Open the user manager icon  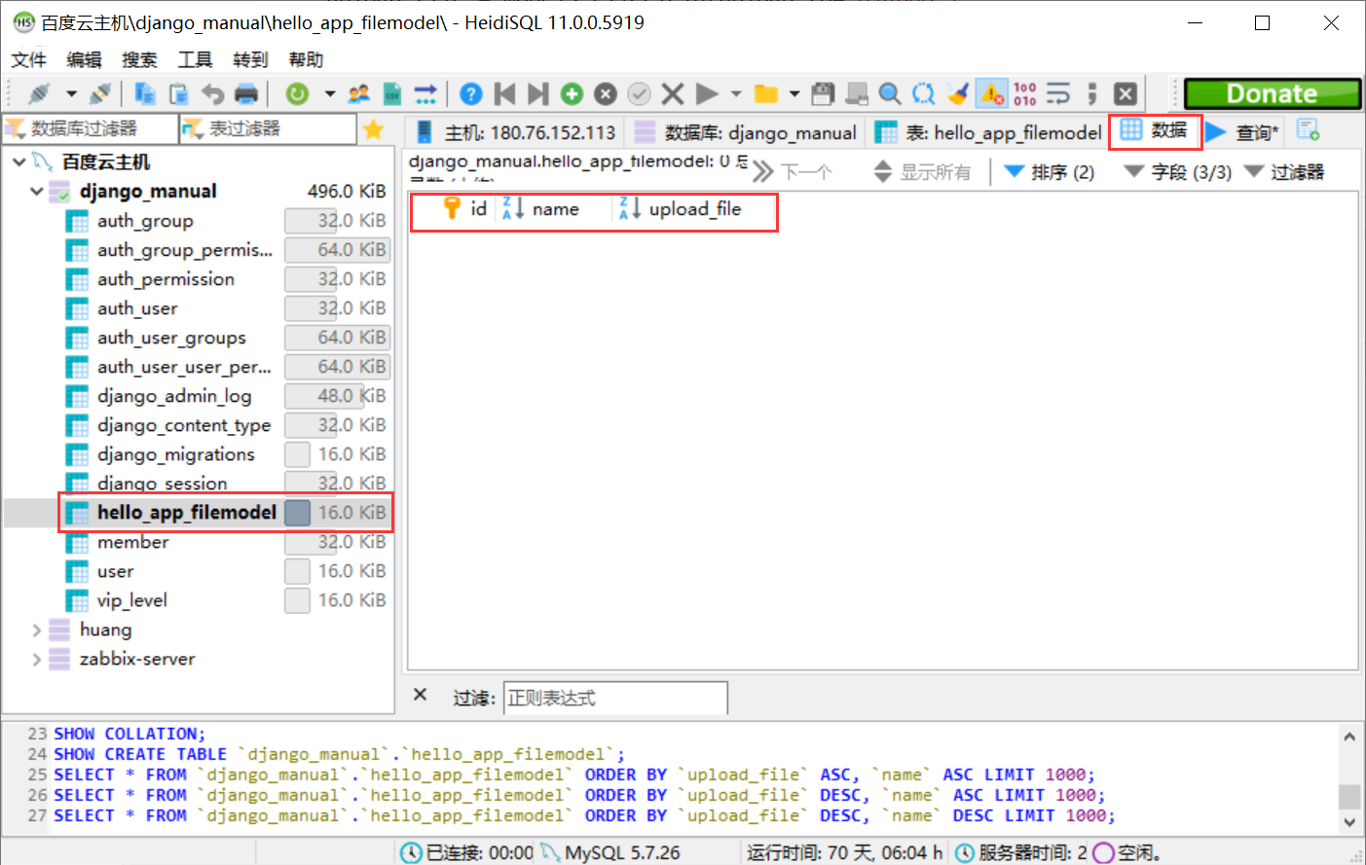click(x=359, y=93)
